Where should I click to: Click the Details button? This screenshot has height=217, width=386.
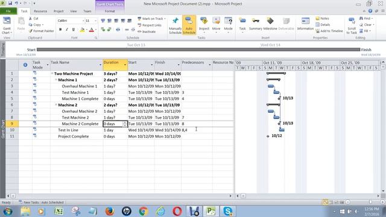coord(323,25)
